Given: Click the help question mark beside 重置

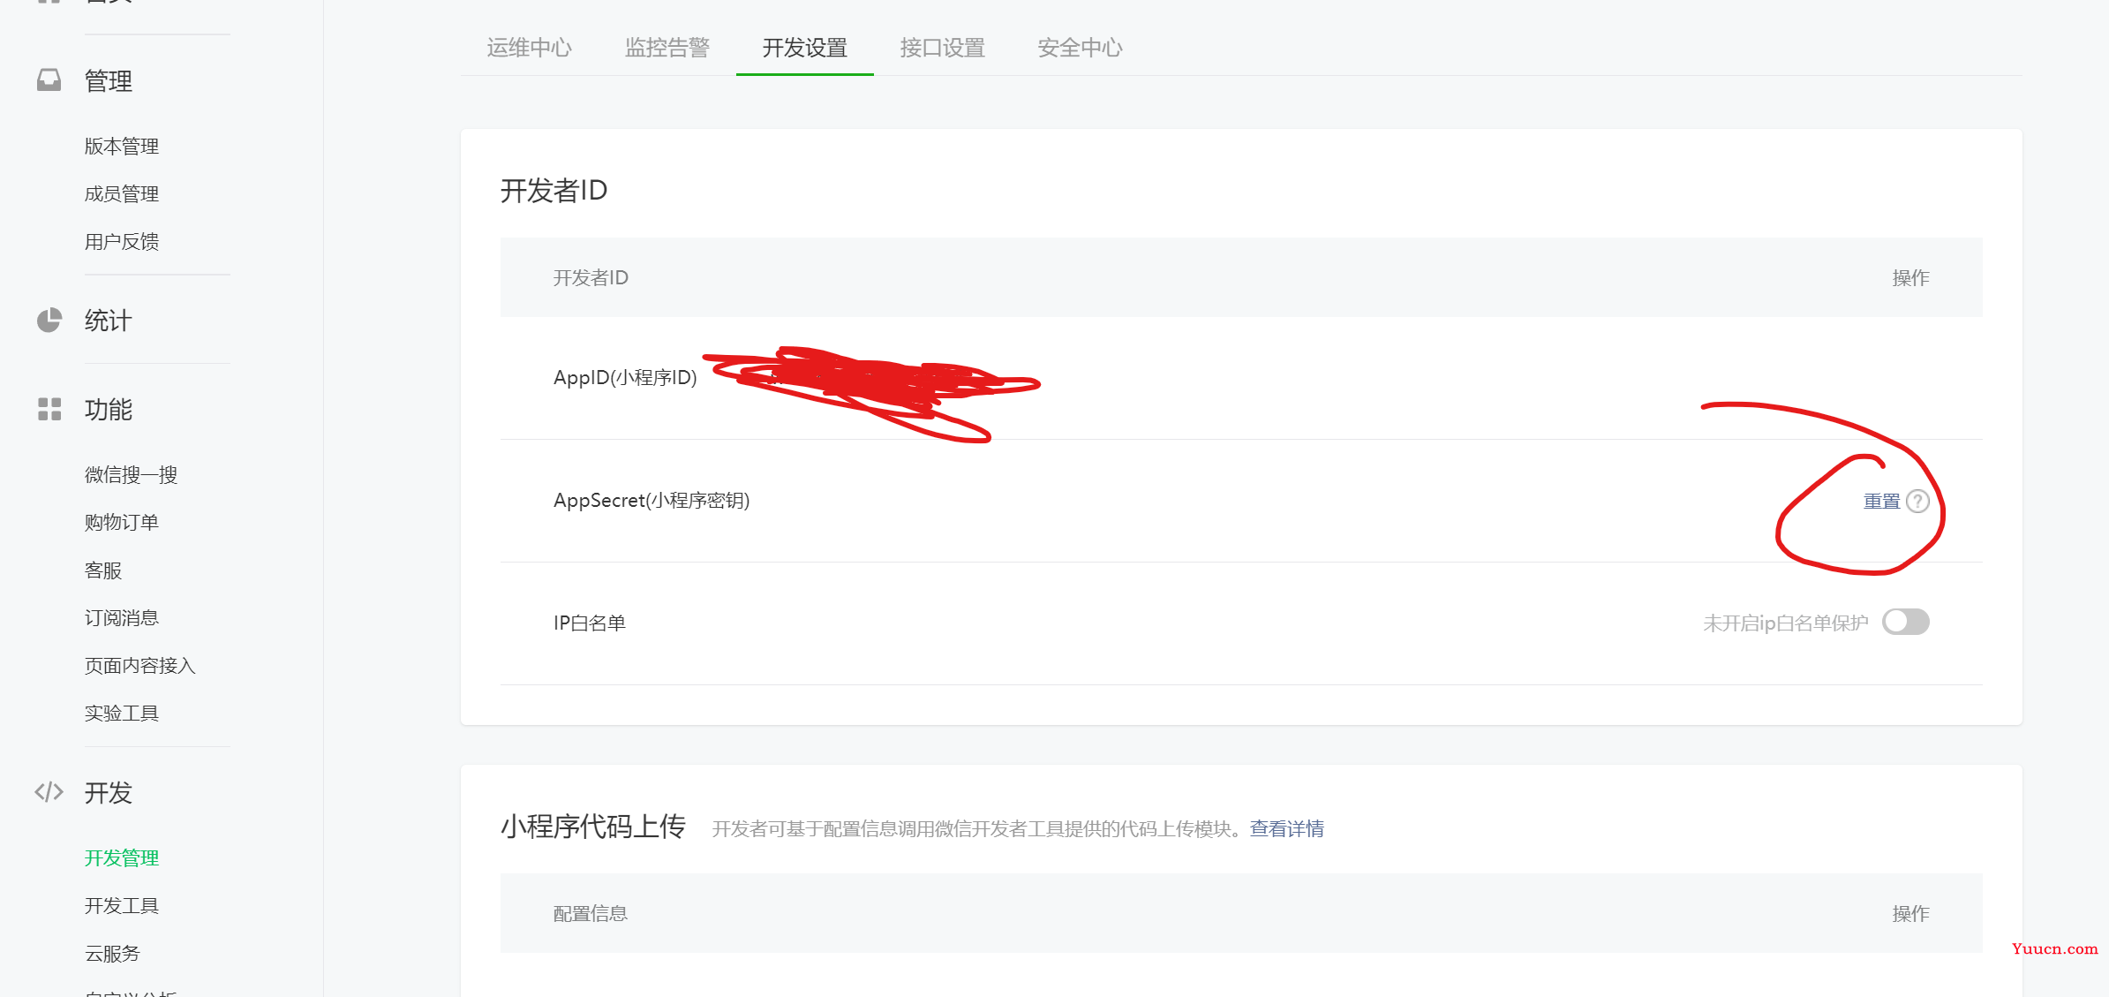Looking at the screenshot, I should (x=1917, y=502).
